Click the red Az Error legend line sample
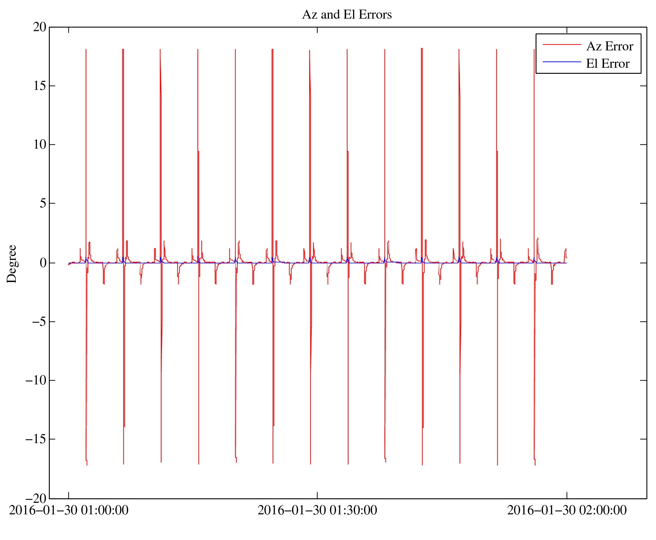The height and width of the screenshot is (540, 656). pyautogui.click(x=562, y=45)
